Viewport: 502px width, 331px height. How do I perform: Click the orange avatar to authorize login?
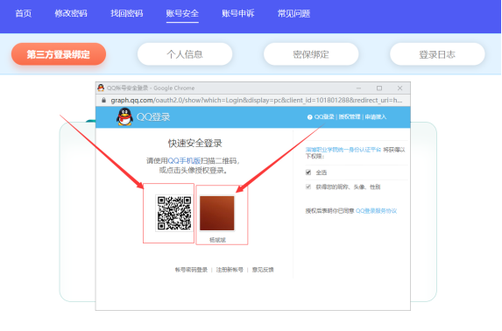click(217, 213)
